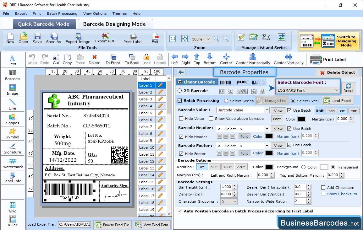Zoom out with magnifier minus
The height and width of the screenshot is (230, 363).
click(x=226, y=39)
